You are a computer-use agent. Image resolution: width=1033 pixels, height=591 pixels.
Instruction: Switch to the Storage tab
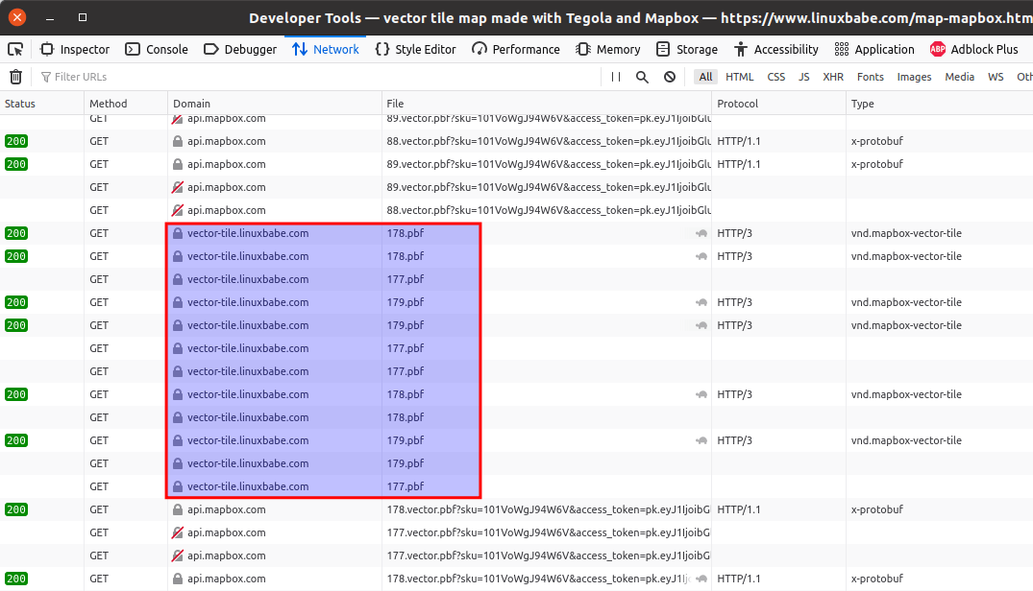686,49
